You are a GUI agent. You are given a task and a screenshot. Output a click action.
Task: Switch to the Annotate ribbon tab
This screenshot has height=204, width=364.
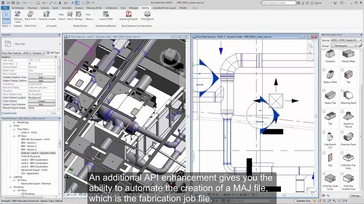click(67, 8)
